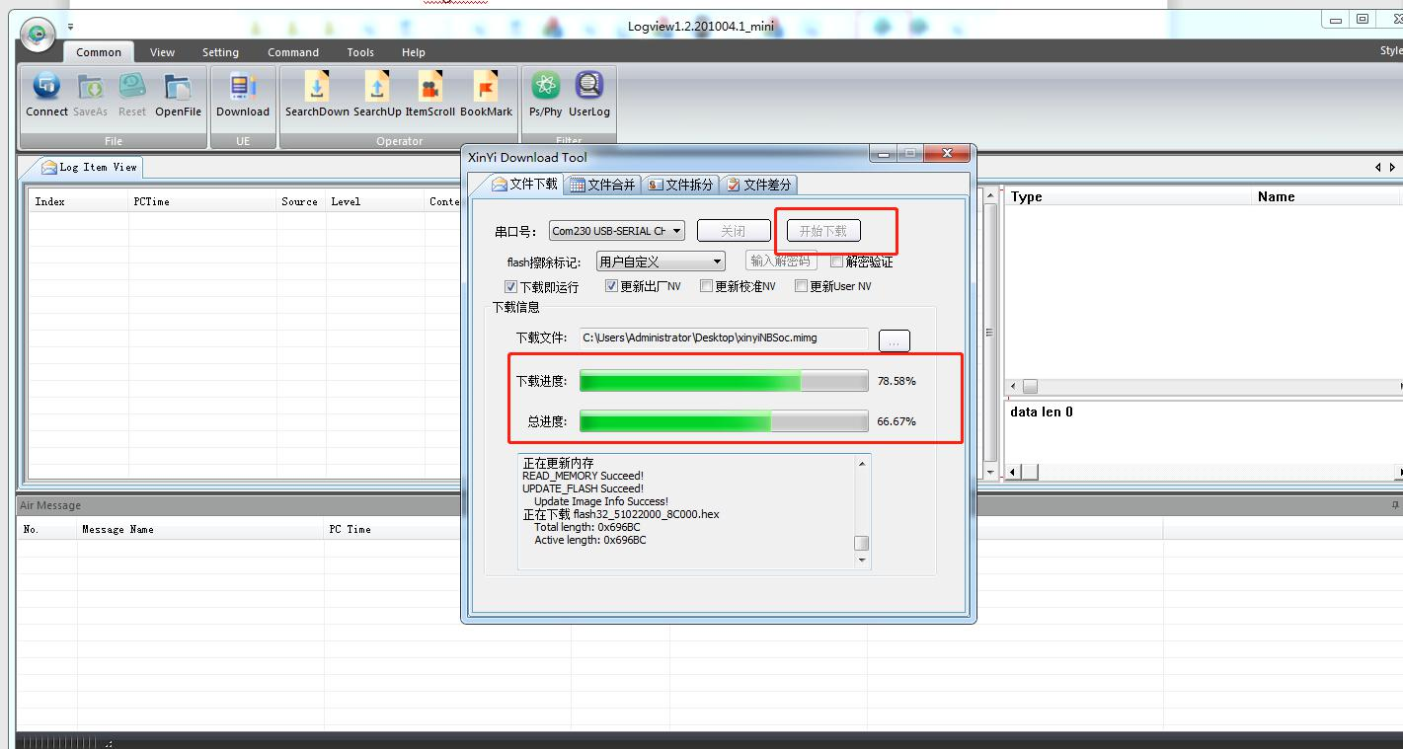Click the 'data len 0' text

coord(1042,412)
